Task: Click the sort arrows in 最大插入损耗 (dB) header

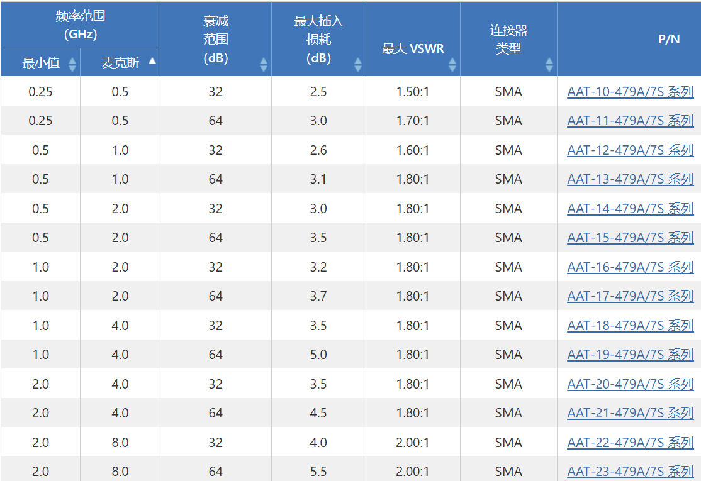Action: [x=358, y=64]
